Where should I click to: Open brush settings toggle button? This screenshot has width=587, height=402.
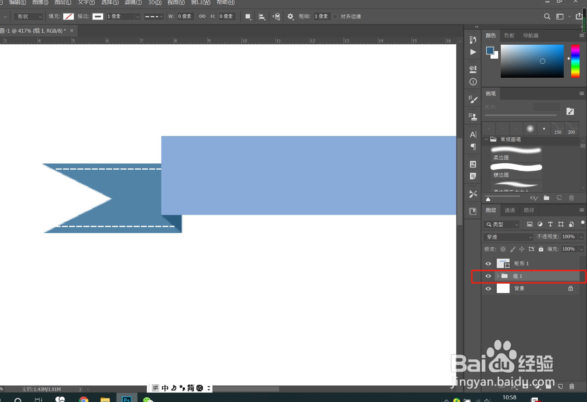(570, 111)
